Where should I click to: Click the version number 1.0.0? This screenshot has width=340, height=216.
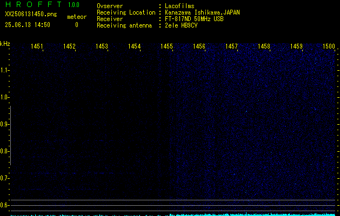(74, 5)
